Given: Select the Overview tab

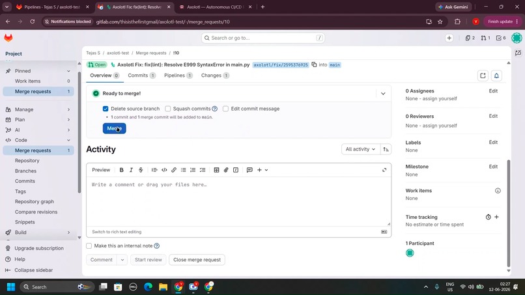Looking at the screenshot, I should click(104, 76).
